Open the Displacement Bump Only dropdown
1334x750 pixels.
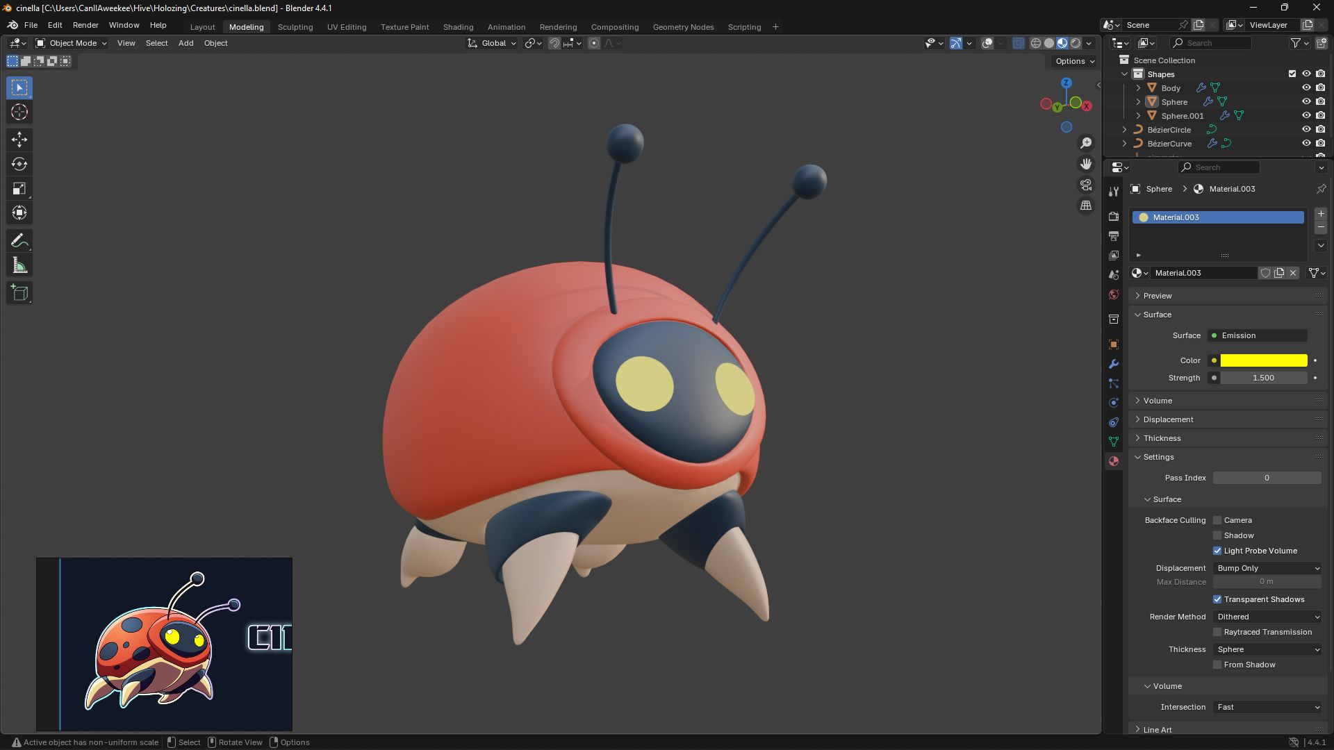(x=1267, y=568)
